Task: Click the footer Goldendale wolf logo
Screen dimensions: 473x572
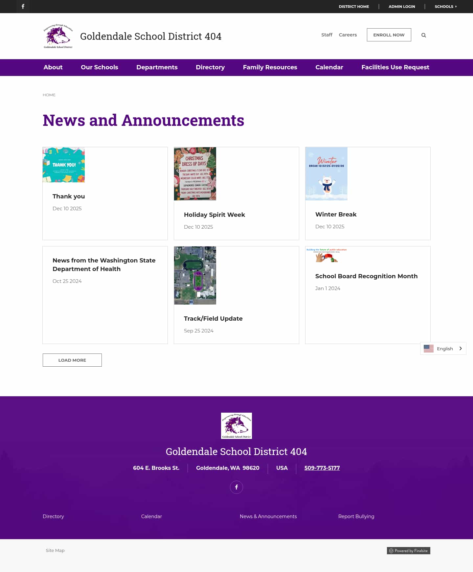Action: click(x=236, y=426)
